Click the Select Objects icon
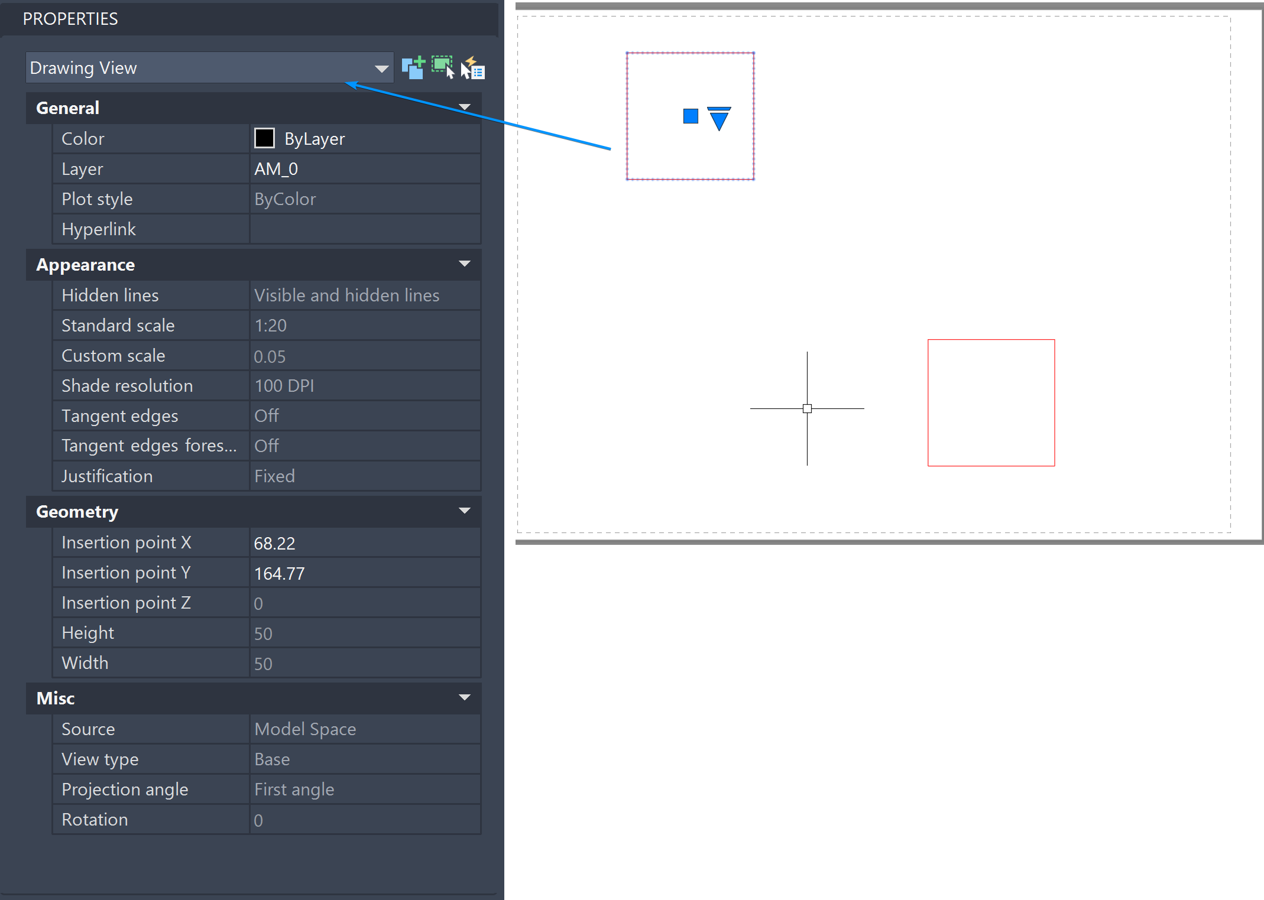The width and height of the screenshot is (1264, 900). pos(442,67)
